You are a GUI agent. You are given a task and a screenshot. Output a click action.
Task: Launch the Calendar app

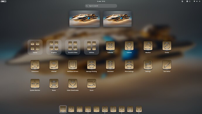coord(110,47)
